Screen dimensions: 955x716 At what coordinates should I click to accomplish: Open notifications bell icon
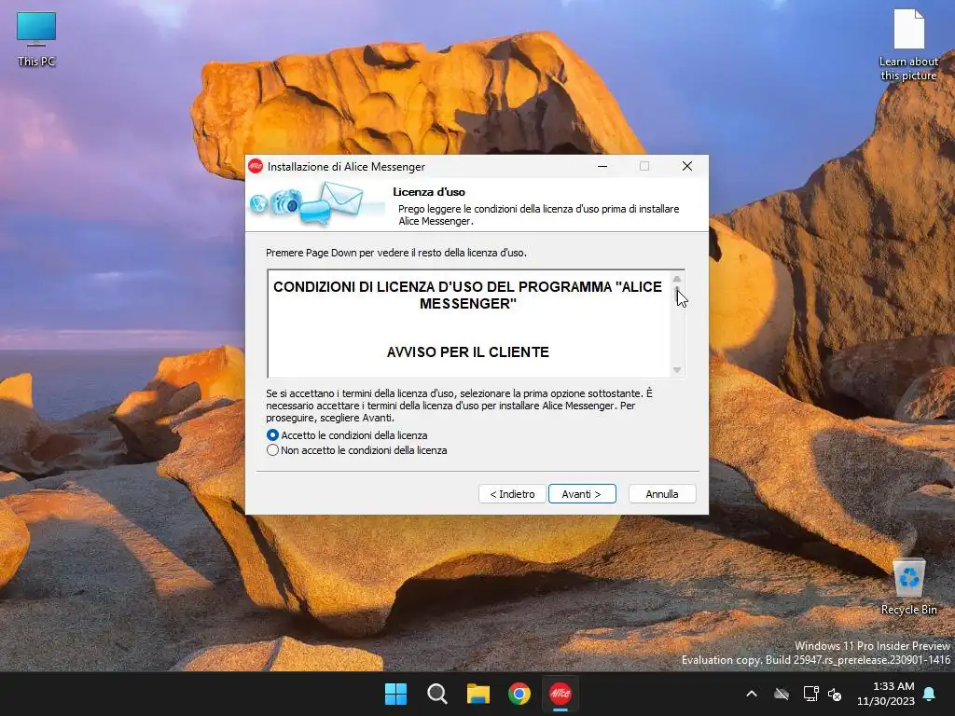930,694
